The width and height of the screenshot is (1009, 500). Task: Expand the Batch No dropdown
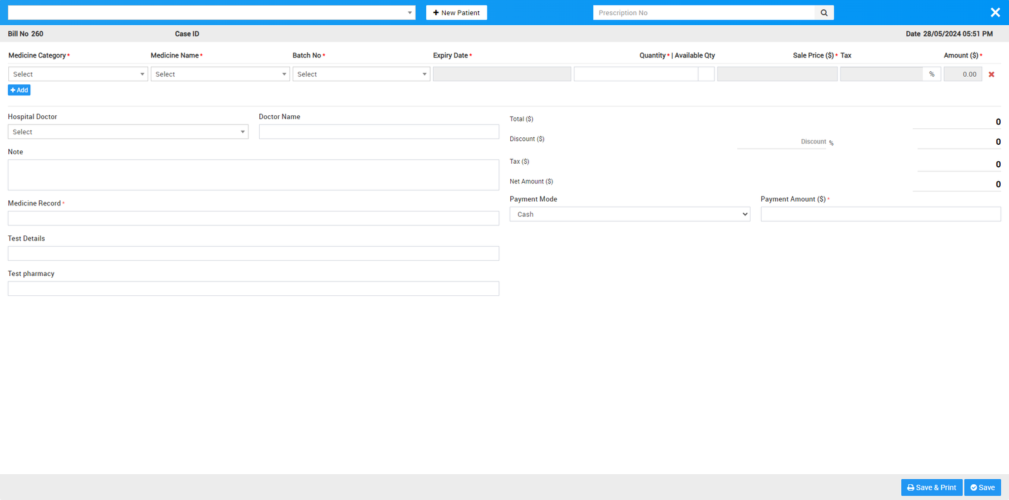[361, 74]
